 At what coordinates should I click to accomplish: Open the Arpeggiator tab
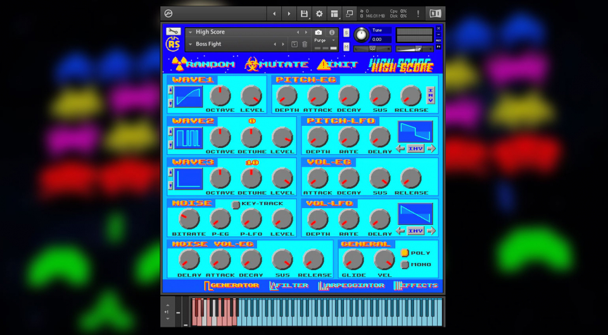pyautogui.click(x=351, y=286)
